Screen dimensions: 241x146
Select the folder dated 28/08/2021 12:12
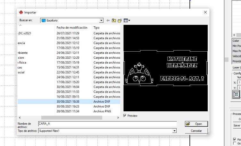pos(69,43)
